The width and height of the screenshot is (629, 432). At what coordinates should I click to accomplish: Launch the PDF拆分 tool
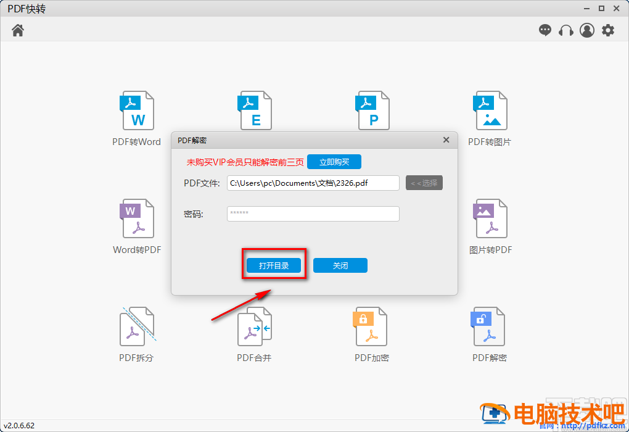[x=137, y=335]
